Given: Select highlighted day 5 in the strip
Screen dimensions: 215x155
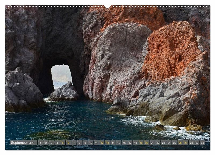Looking at the screenshot, I should click(63, 143).
